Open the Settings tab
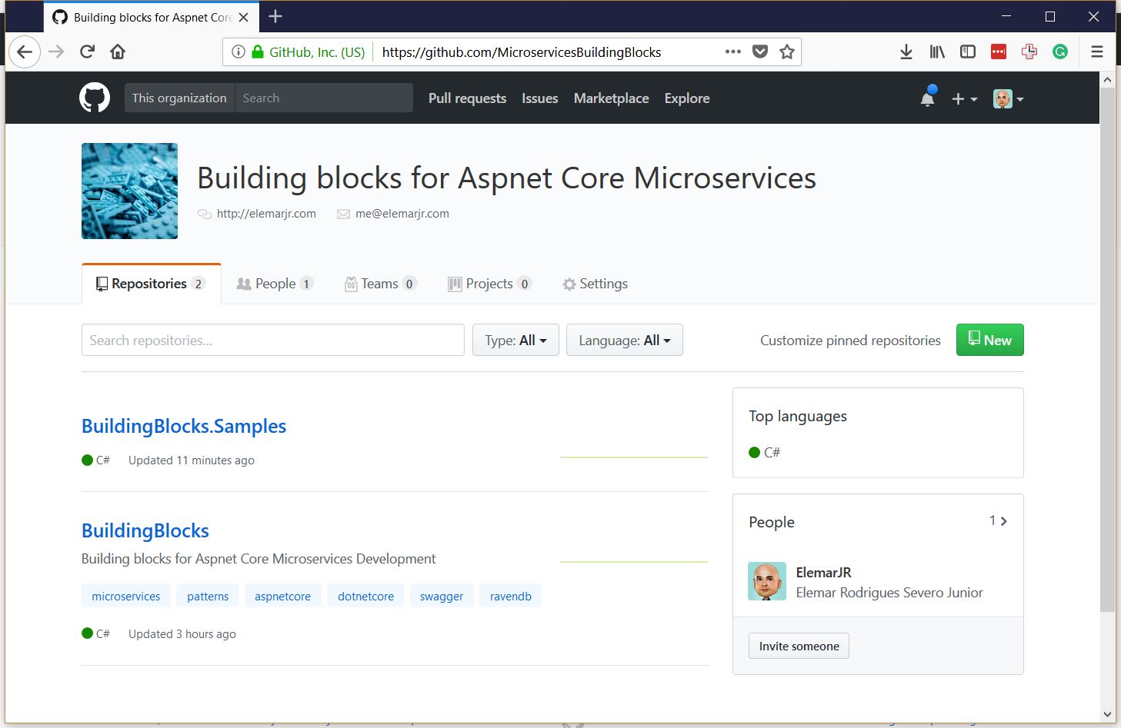This screenshot has width=1121, height=728. (x=595, y=284)
